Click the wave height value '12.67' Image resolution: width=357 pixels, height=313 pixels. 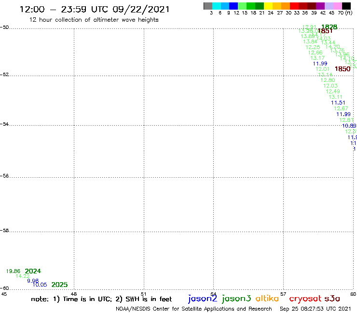point(341,108)
